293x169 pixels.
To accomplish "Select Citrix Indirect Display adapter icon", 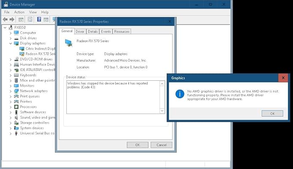I will (x=22, y=49).
